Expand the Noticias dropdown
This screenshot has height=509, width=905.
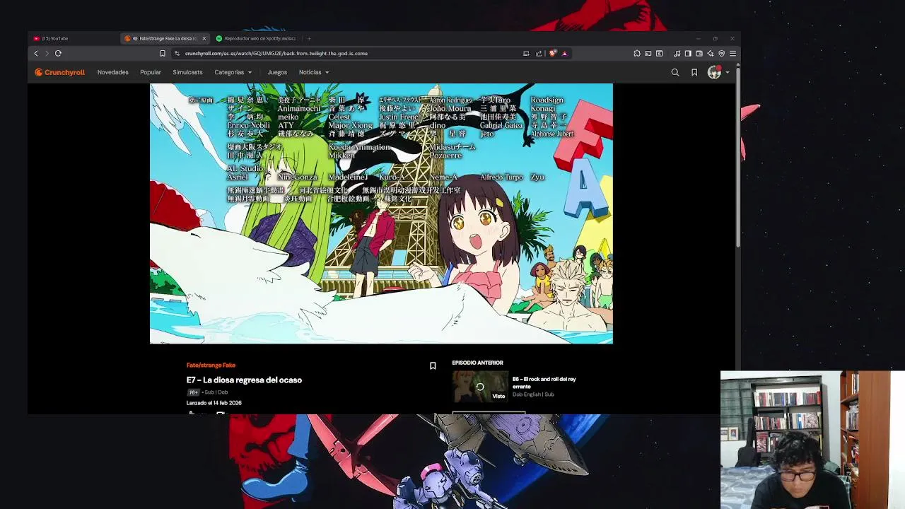(314, 72)
